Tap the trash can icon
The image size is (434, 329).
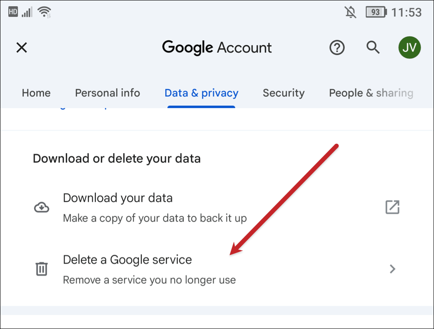pyautogui.click(x=42, y=269)
